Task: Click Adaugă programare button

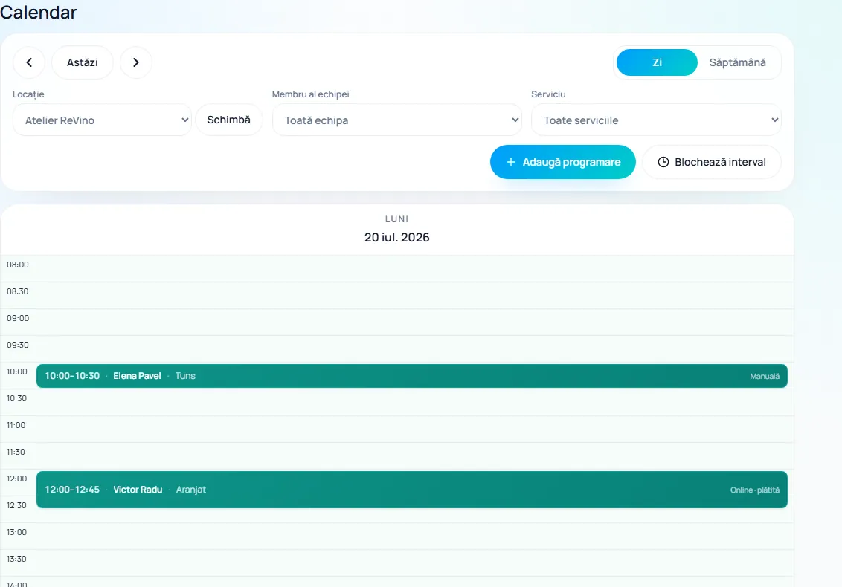Action: [563, 162]
